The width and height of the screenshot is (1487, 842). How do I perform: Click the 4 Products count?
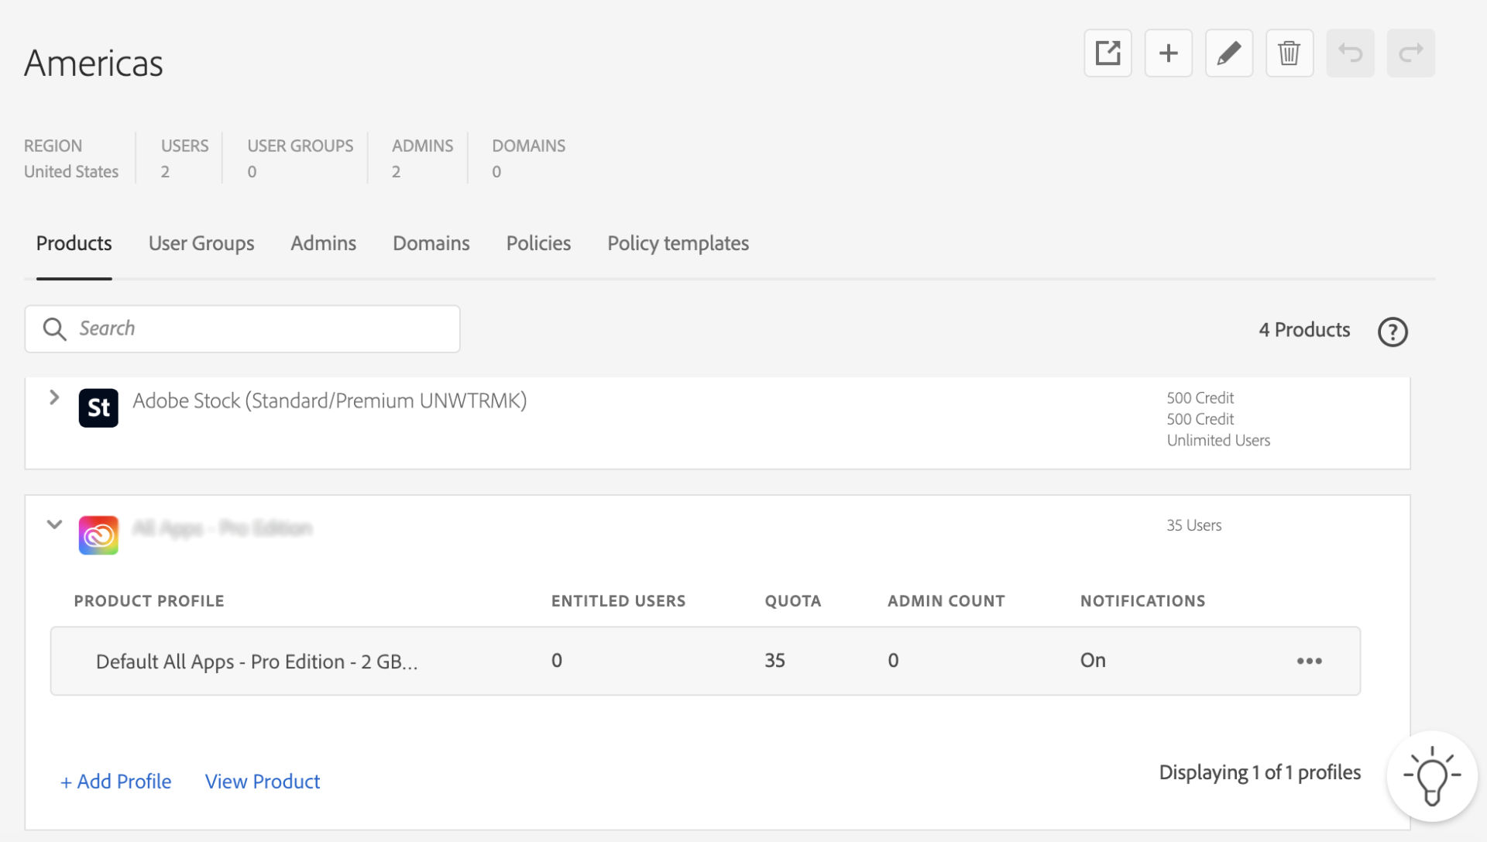point(1304,329)
